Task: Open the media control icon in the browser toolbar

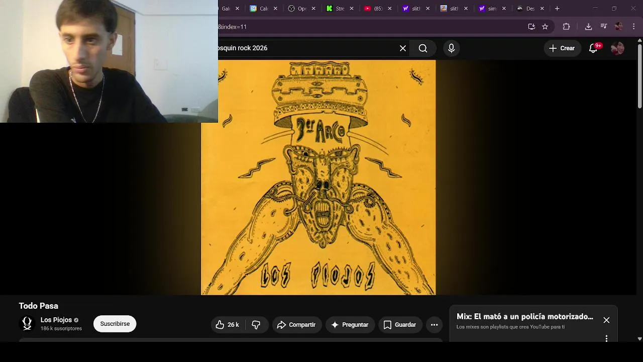Action: pyautogui.click(x=604, y=27)
